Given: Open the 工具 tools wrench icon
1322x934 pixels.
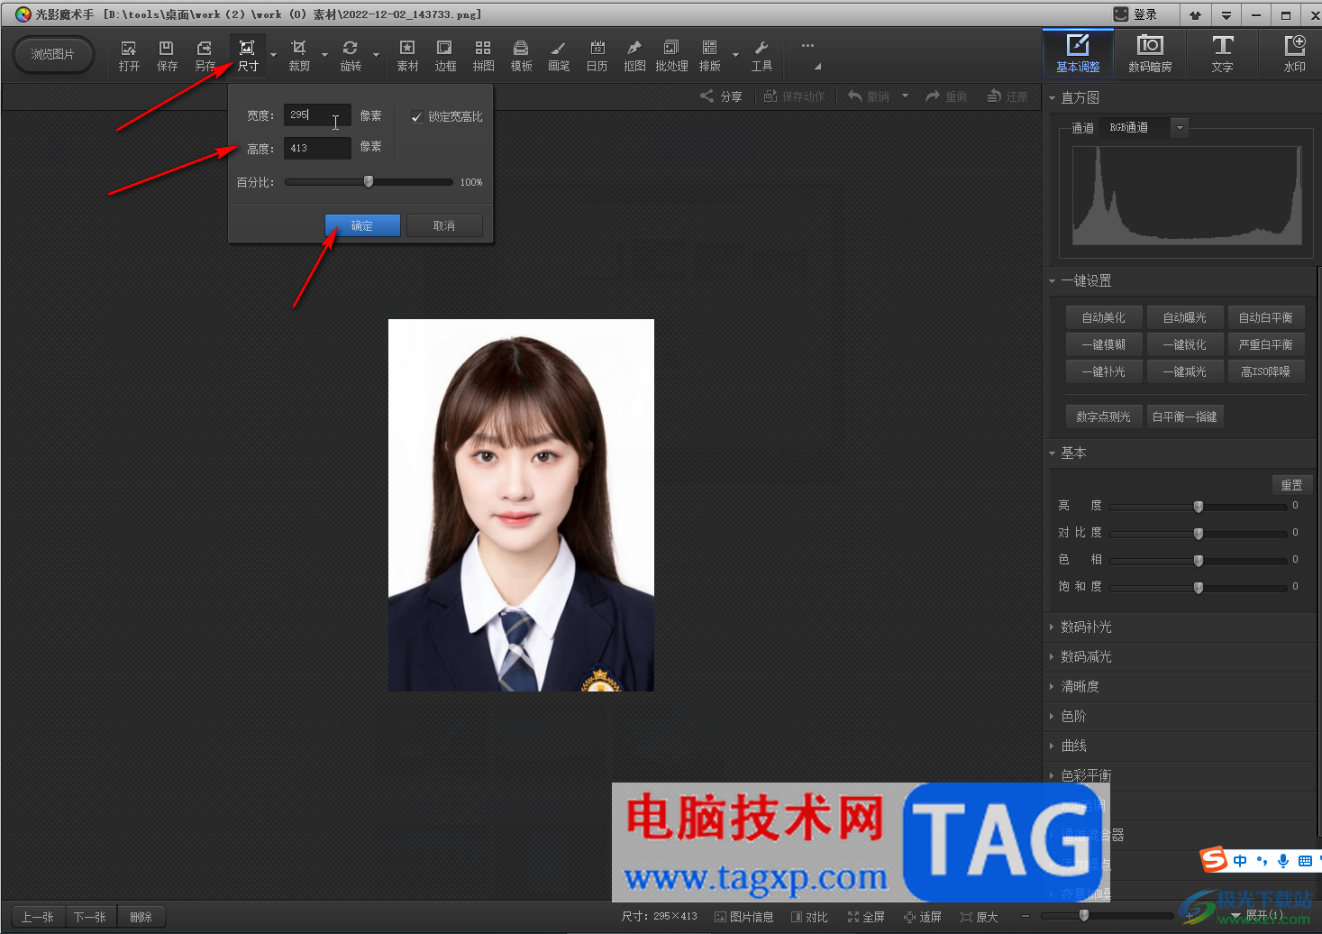Looking at the screenshot, I should (x=761, y=55).
